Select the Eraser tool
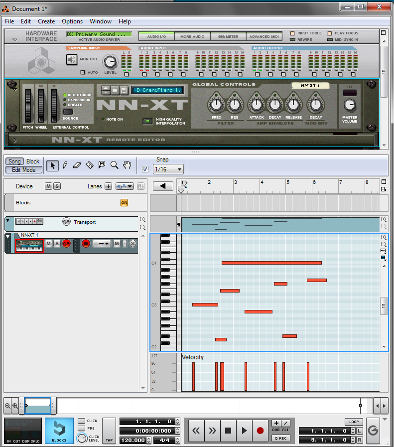394x447 pixels. tap(77, 165)
